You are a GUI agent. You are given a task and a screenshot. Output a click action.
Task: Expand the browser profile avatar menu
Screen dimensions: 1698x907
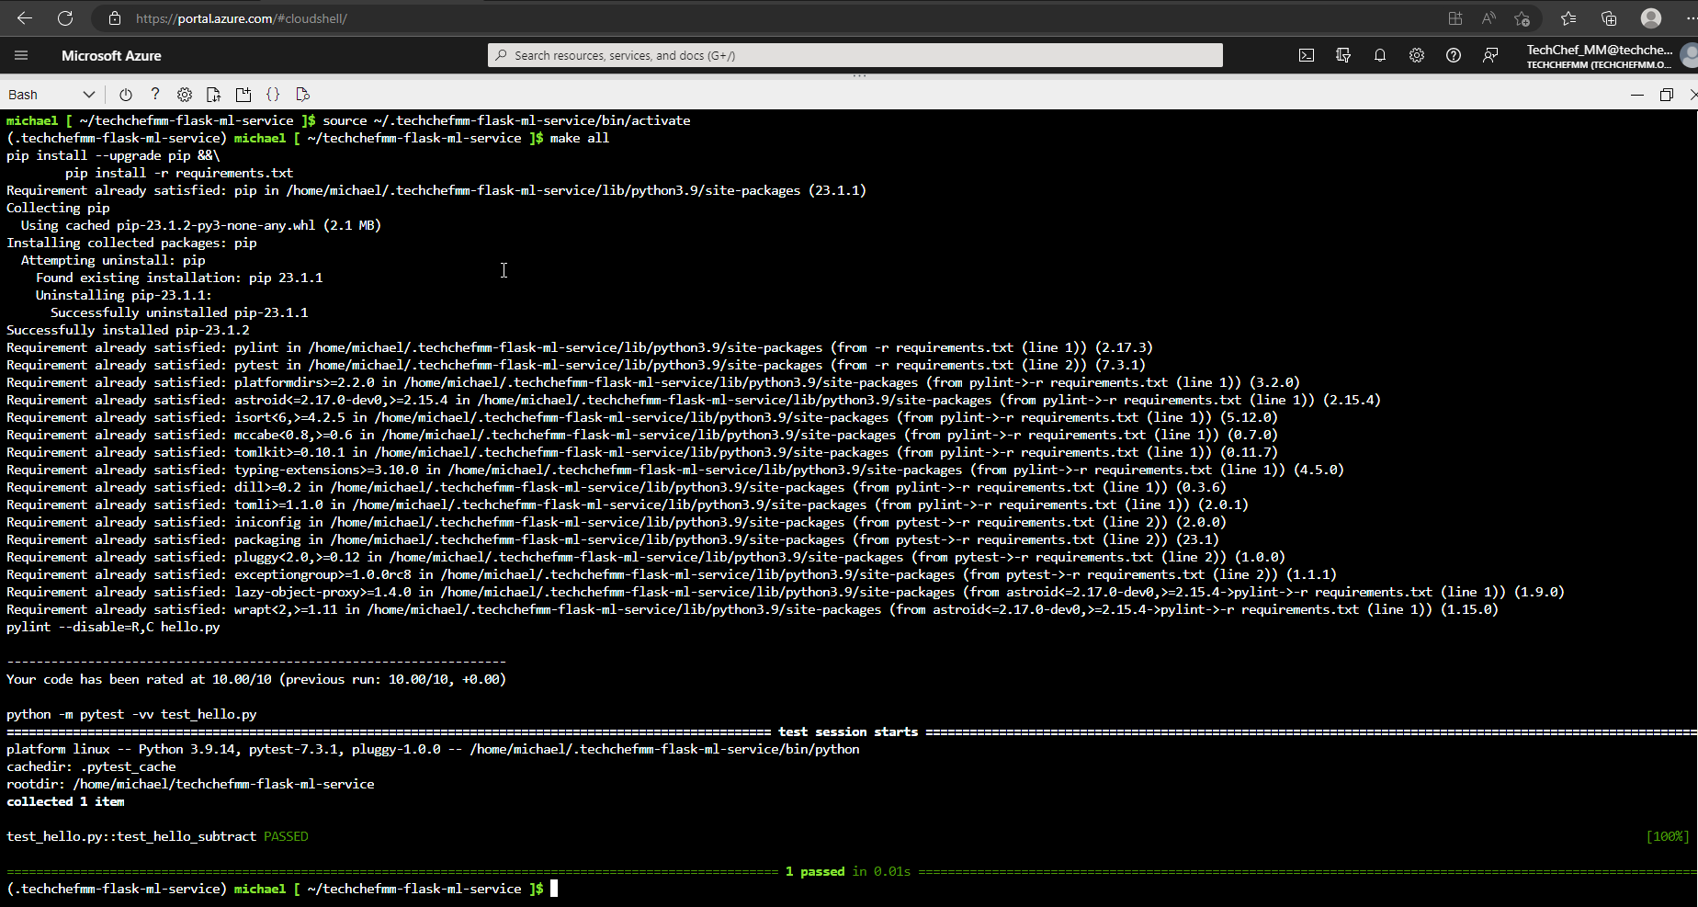click(x=1651, y=18)
